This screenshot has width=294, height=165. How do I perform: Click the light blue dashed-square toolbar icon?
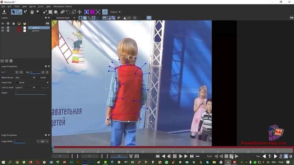(x=105, y=12)
